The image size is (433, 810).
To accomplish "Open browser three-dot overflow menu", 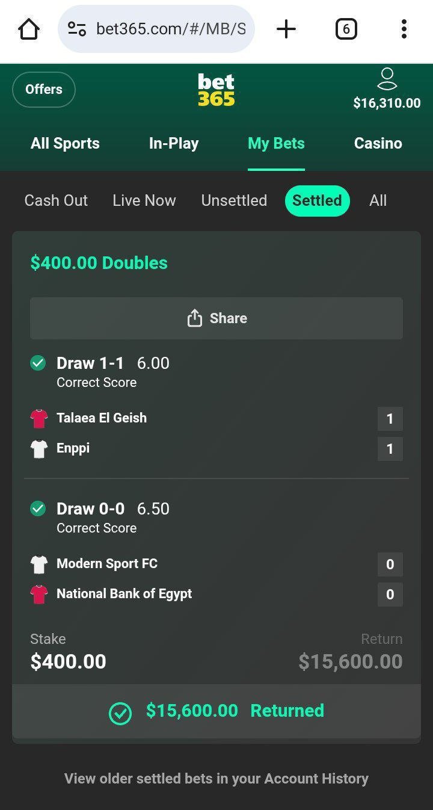I will 404,29.
